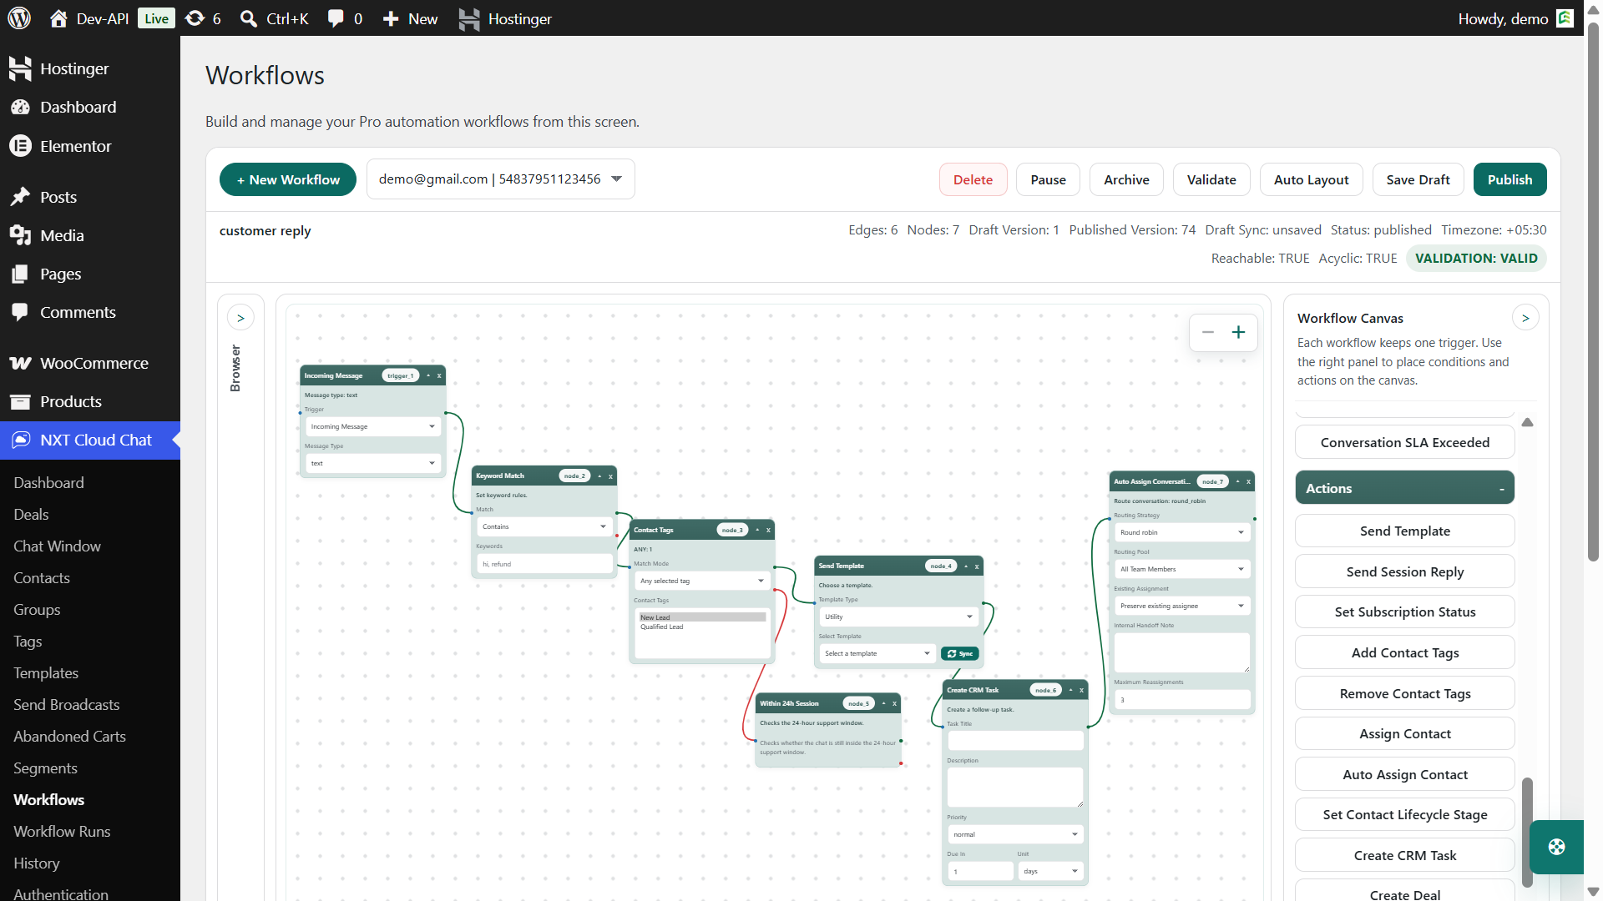The image size is (1603, 901).
Task: Click the Keywords field with hi, refund
Action: [544, 565]
